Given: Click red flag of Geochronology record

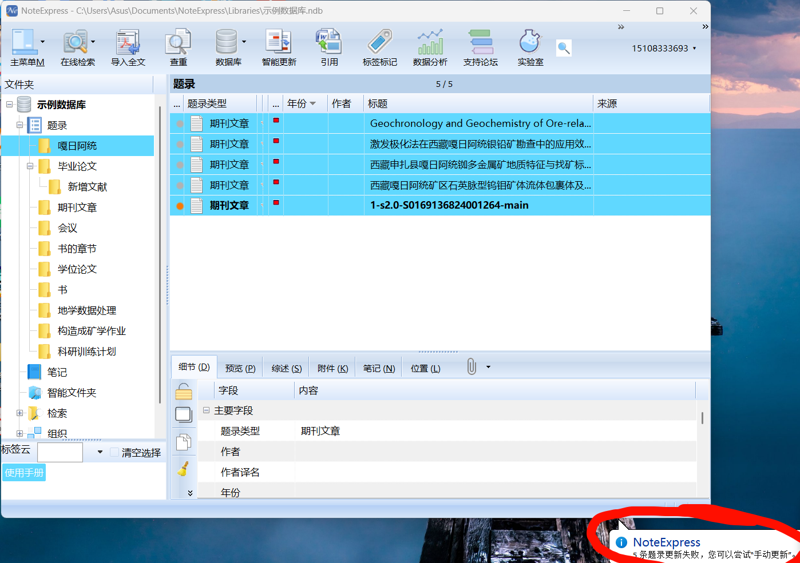Looking at the screenshot, I should [x=276, y=121].
